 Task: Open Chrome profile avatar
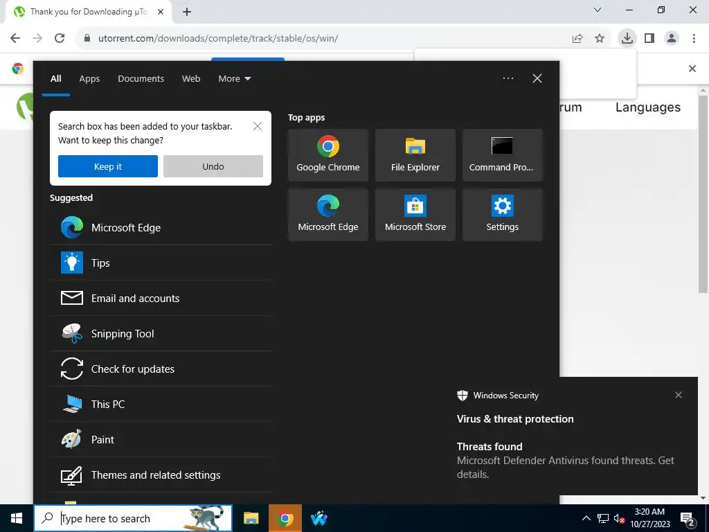[x=672, y=38]
